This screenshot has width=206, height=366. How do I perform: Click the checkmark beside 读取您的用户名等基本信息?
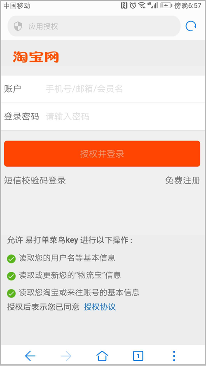coord(11,259)
